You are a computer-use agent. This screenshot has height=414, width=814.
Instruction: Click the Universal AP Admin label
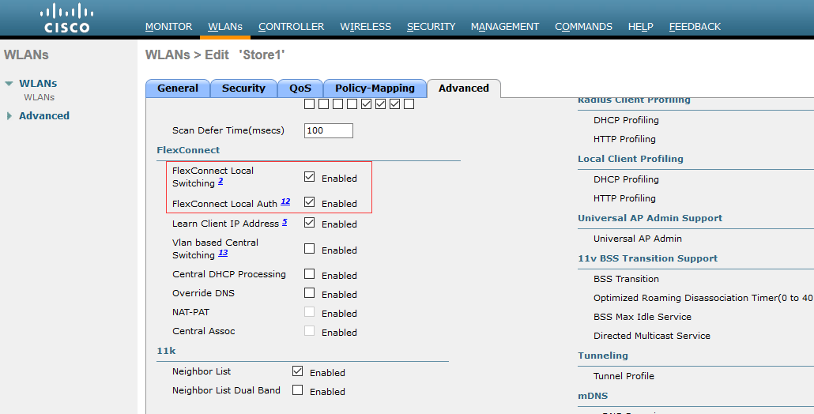[x=638, y=239]
